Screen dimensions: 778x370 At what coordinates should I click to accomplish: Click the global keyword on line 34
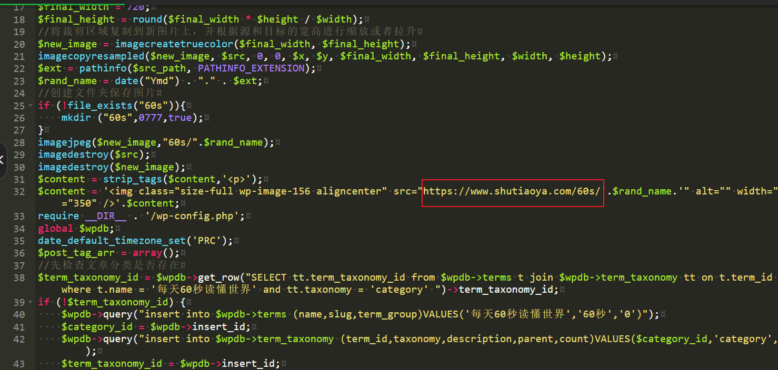(55, 229)
